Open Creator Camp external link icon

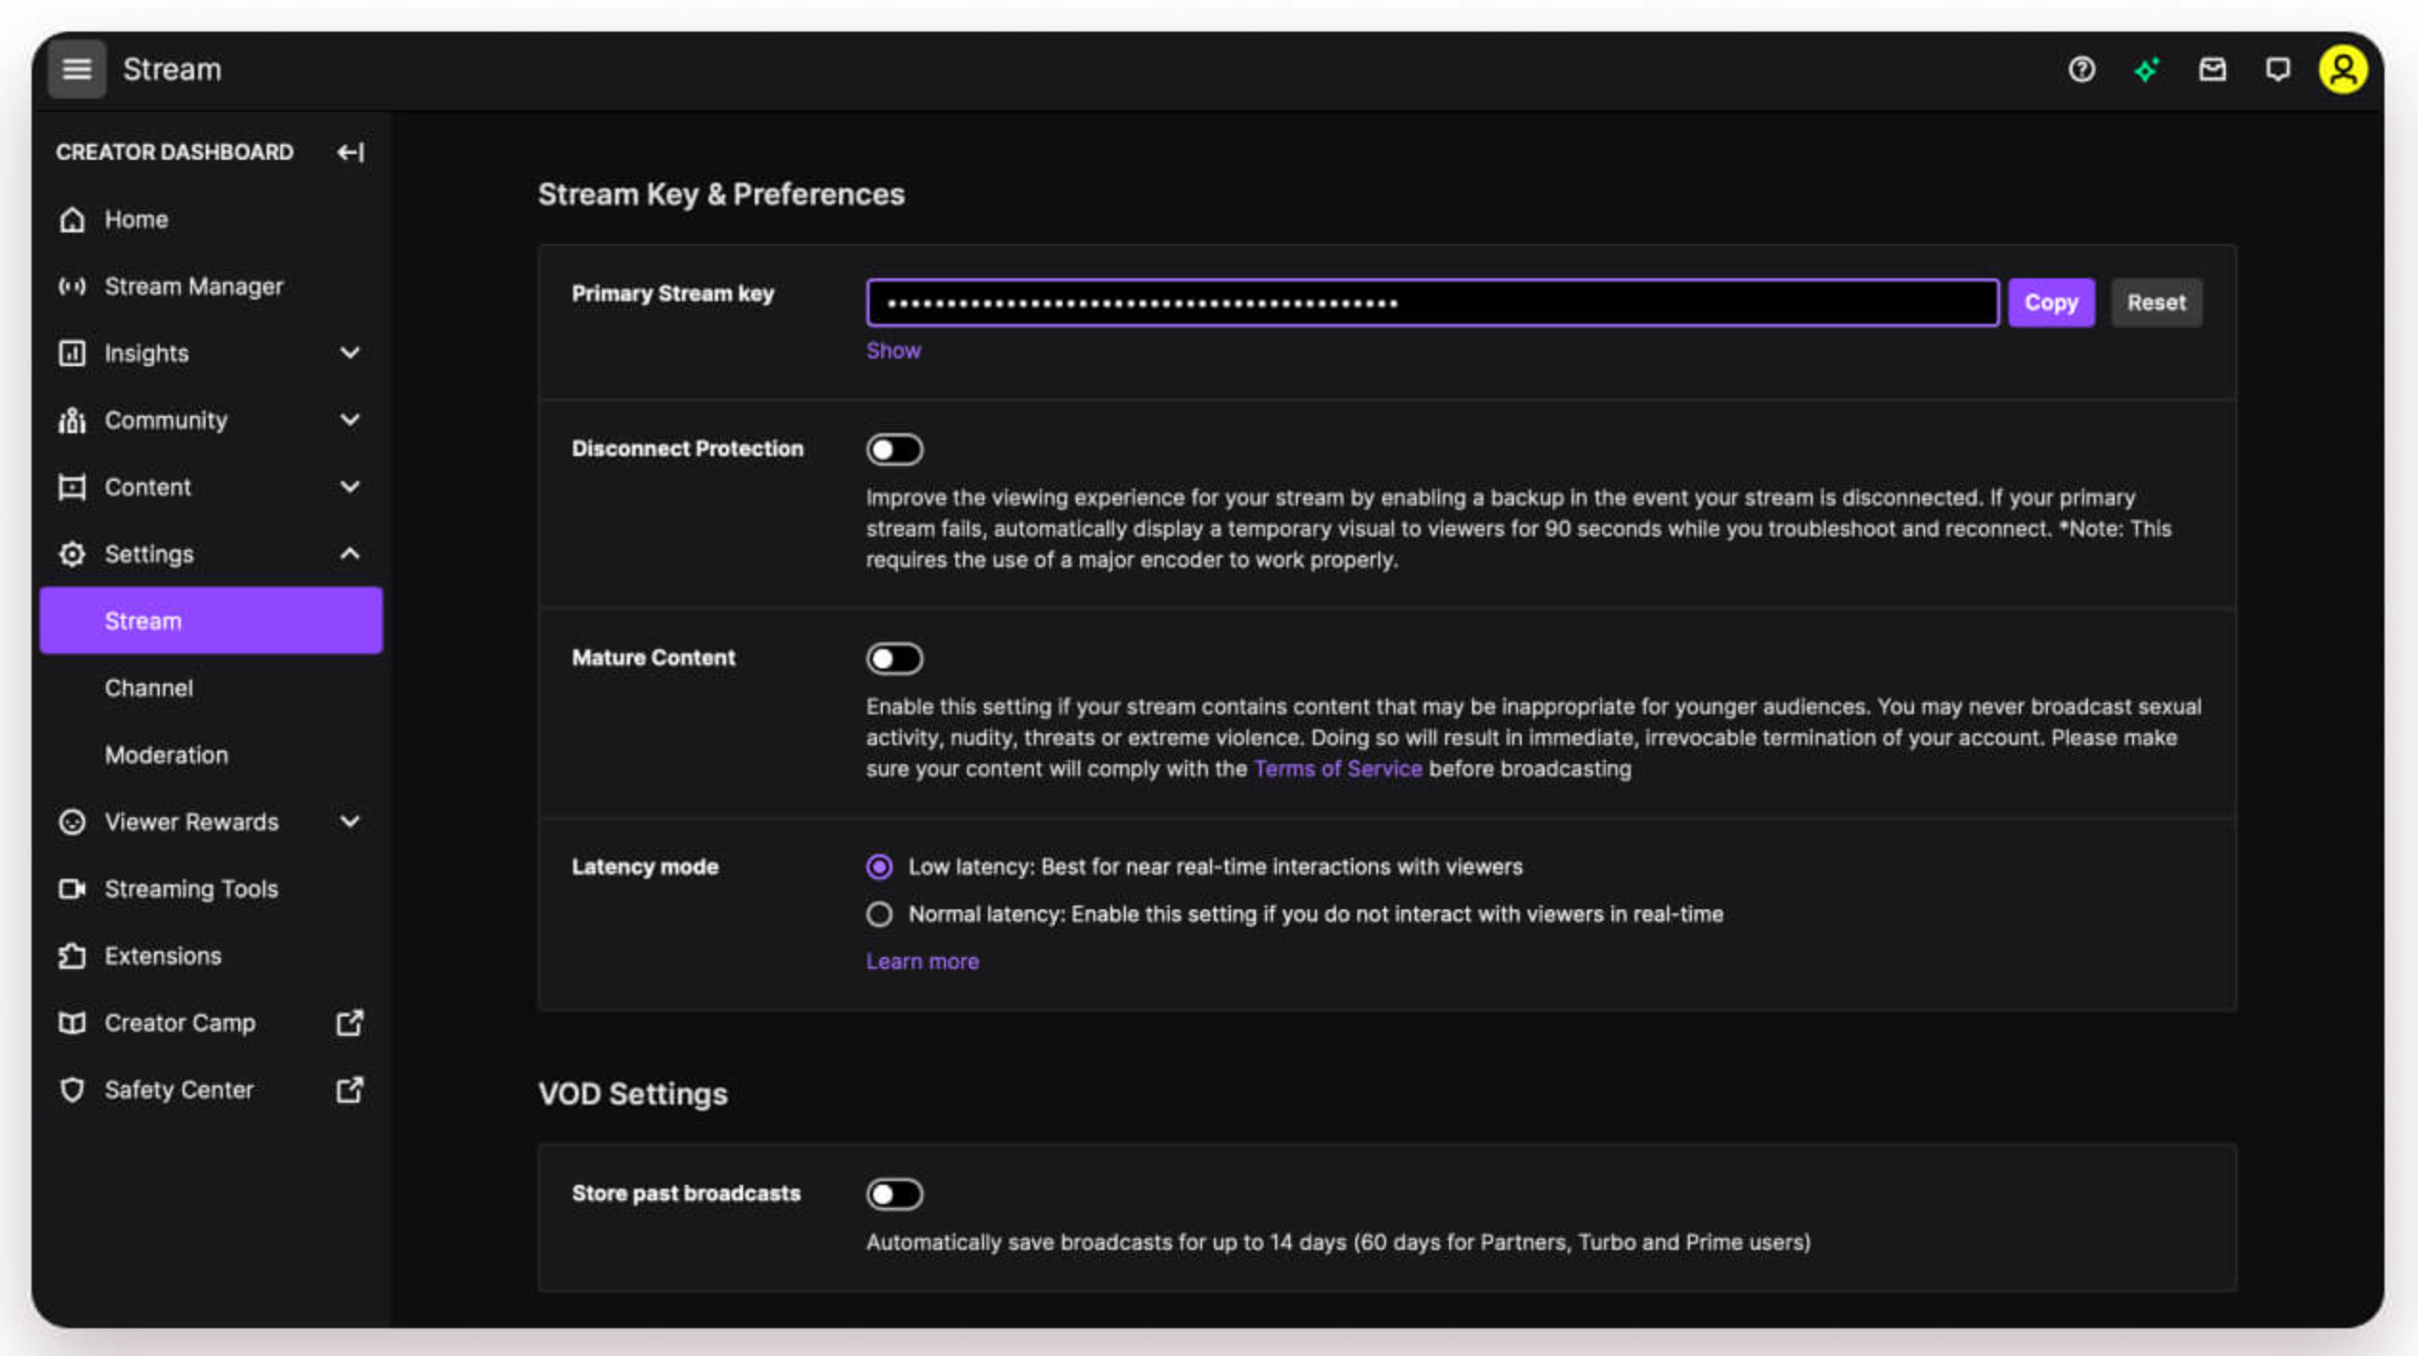(350, 1022)
